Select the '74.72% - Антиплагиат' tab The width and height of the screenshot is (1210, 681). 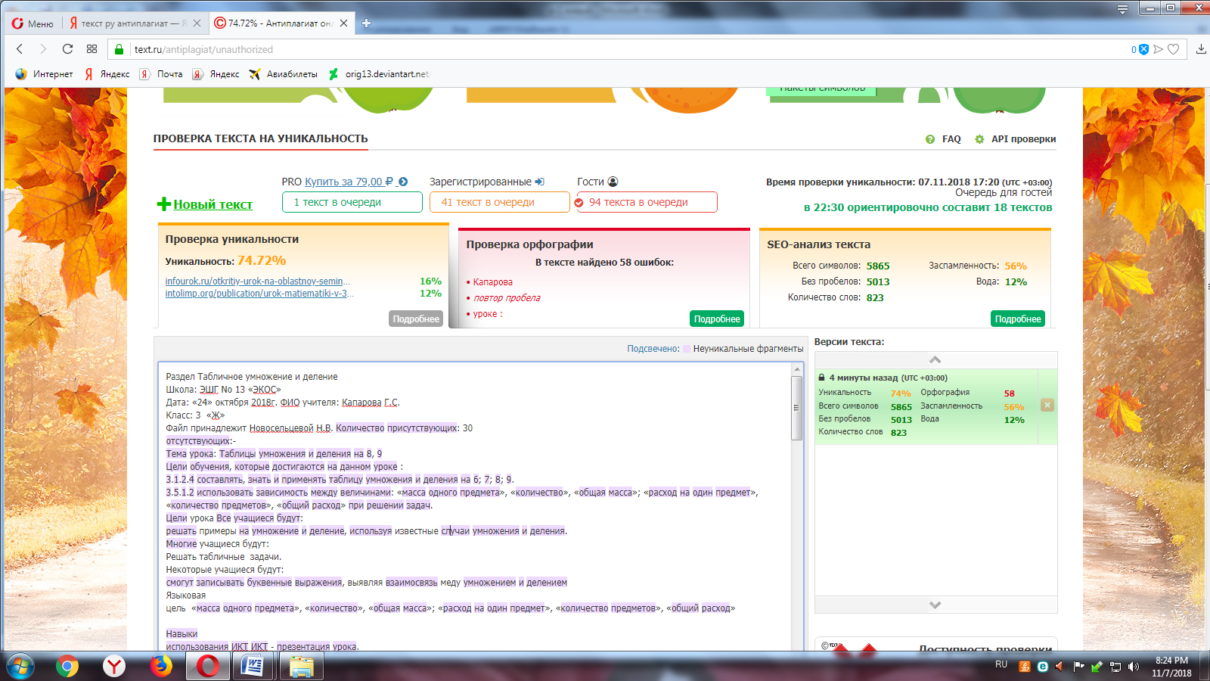pos(280,23)
